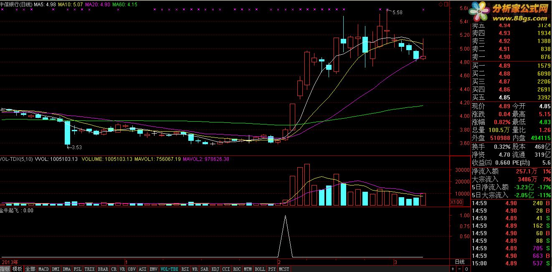Click the 买一 4.89 order row
The height and width of the screenshot is (272, 552).
coord(511,66)
